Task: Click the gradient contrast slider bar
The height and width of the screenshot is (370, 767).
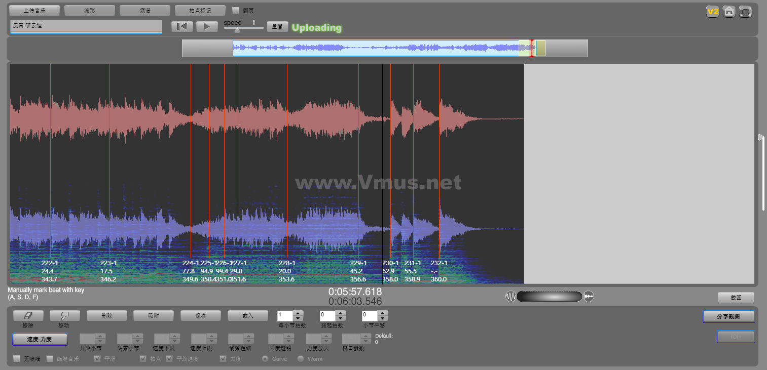Action: (550, 297)
